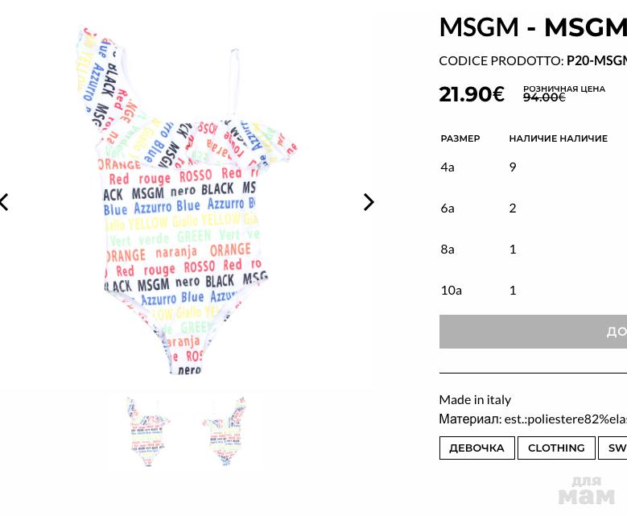This screenshot has width=627, height=516.
Task: Click the product code P20-MSGM
Action: (x=596, y=60)
